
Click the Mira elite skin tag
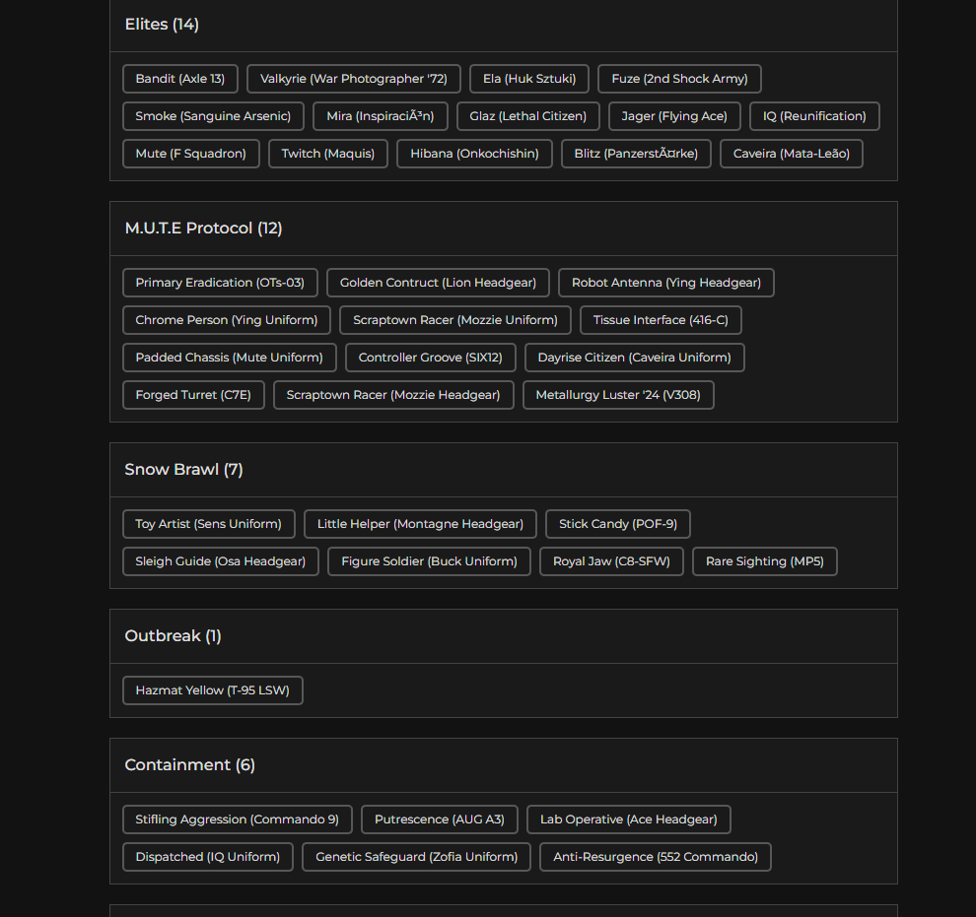(x=381, y=116)
